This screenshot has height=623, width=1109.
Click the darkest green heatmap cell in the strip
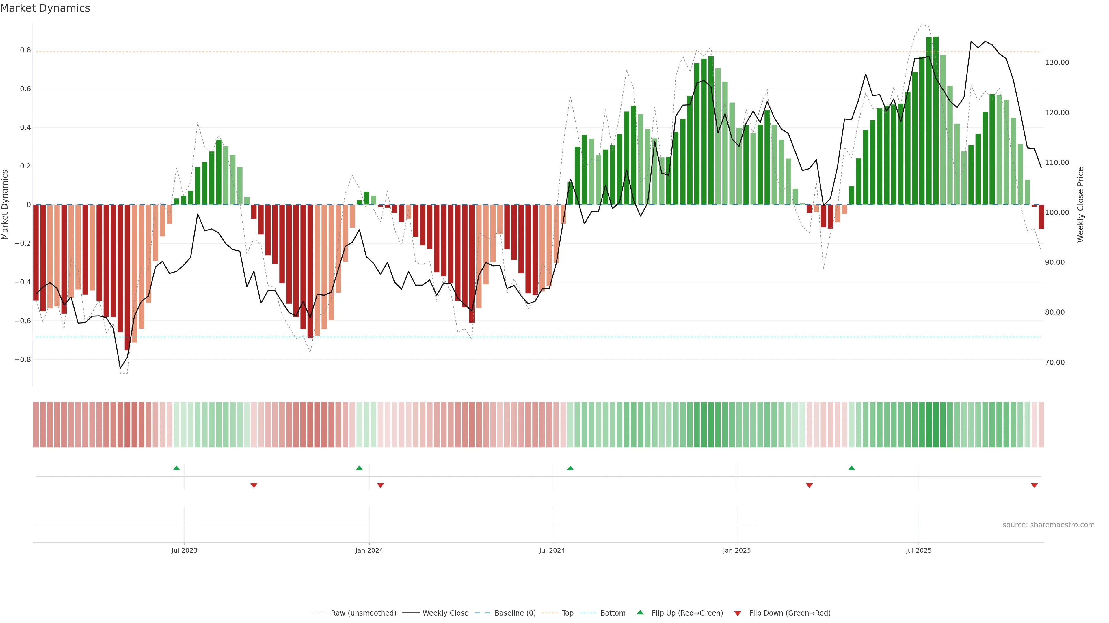935,425
